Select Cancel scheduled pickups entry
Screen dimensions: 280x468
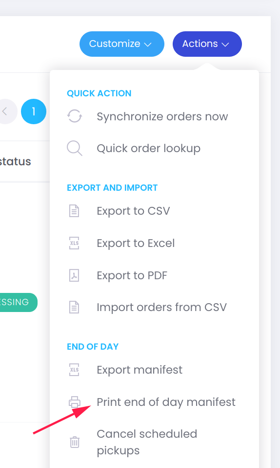147,442
